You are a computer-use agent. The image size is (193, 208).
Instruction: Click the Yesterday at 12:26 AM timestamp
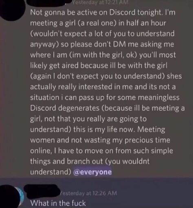88,193
